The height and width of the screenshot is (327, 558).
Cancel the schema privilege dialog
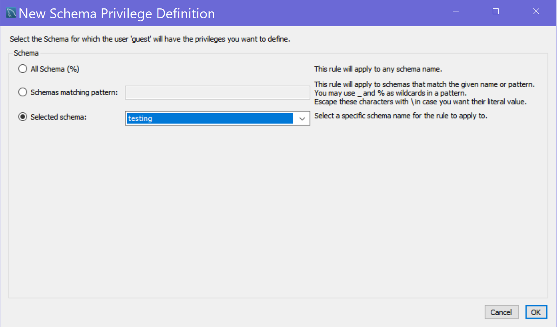(x=501, y=312)
